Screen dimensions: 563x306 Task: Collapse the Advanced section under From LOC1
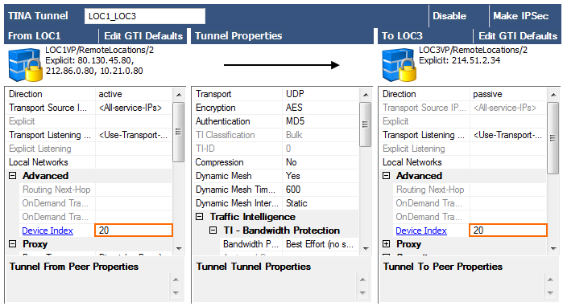tap(13, 176)
